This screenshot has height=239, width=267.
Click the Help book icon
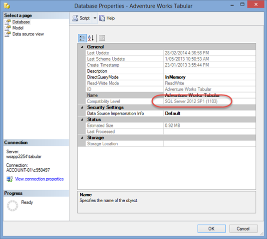[102, 18]
